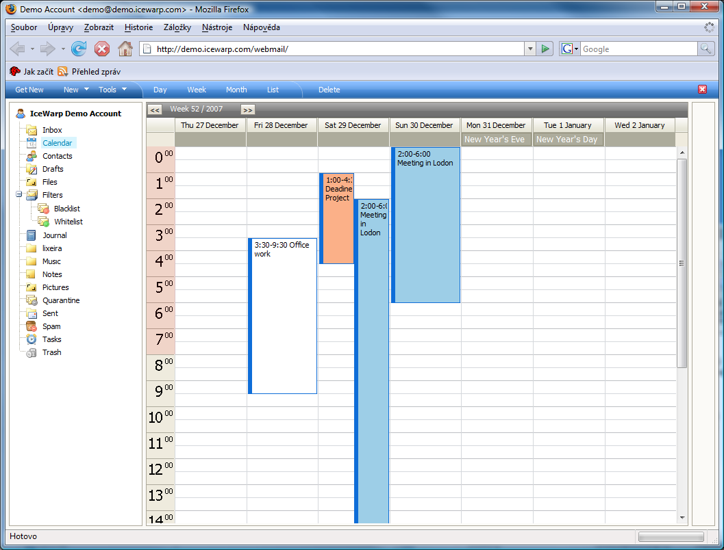Click the Journal book icon
Viewport: 724px width, 550px height.
click(32, 235)
